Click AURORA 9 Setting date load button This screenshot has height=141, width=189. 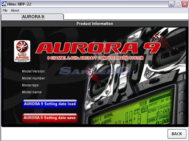pyautogui.click(x=50, y=104)
